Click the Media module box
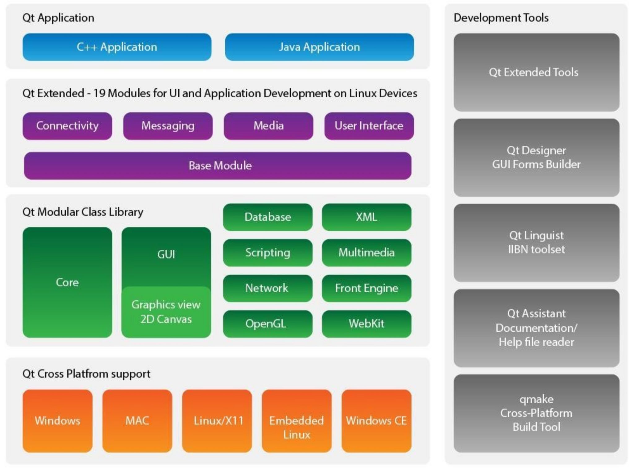The image size is (634, 469). coord(268,126)
